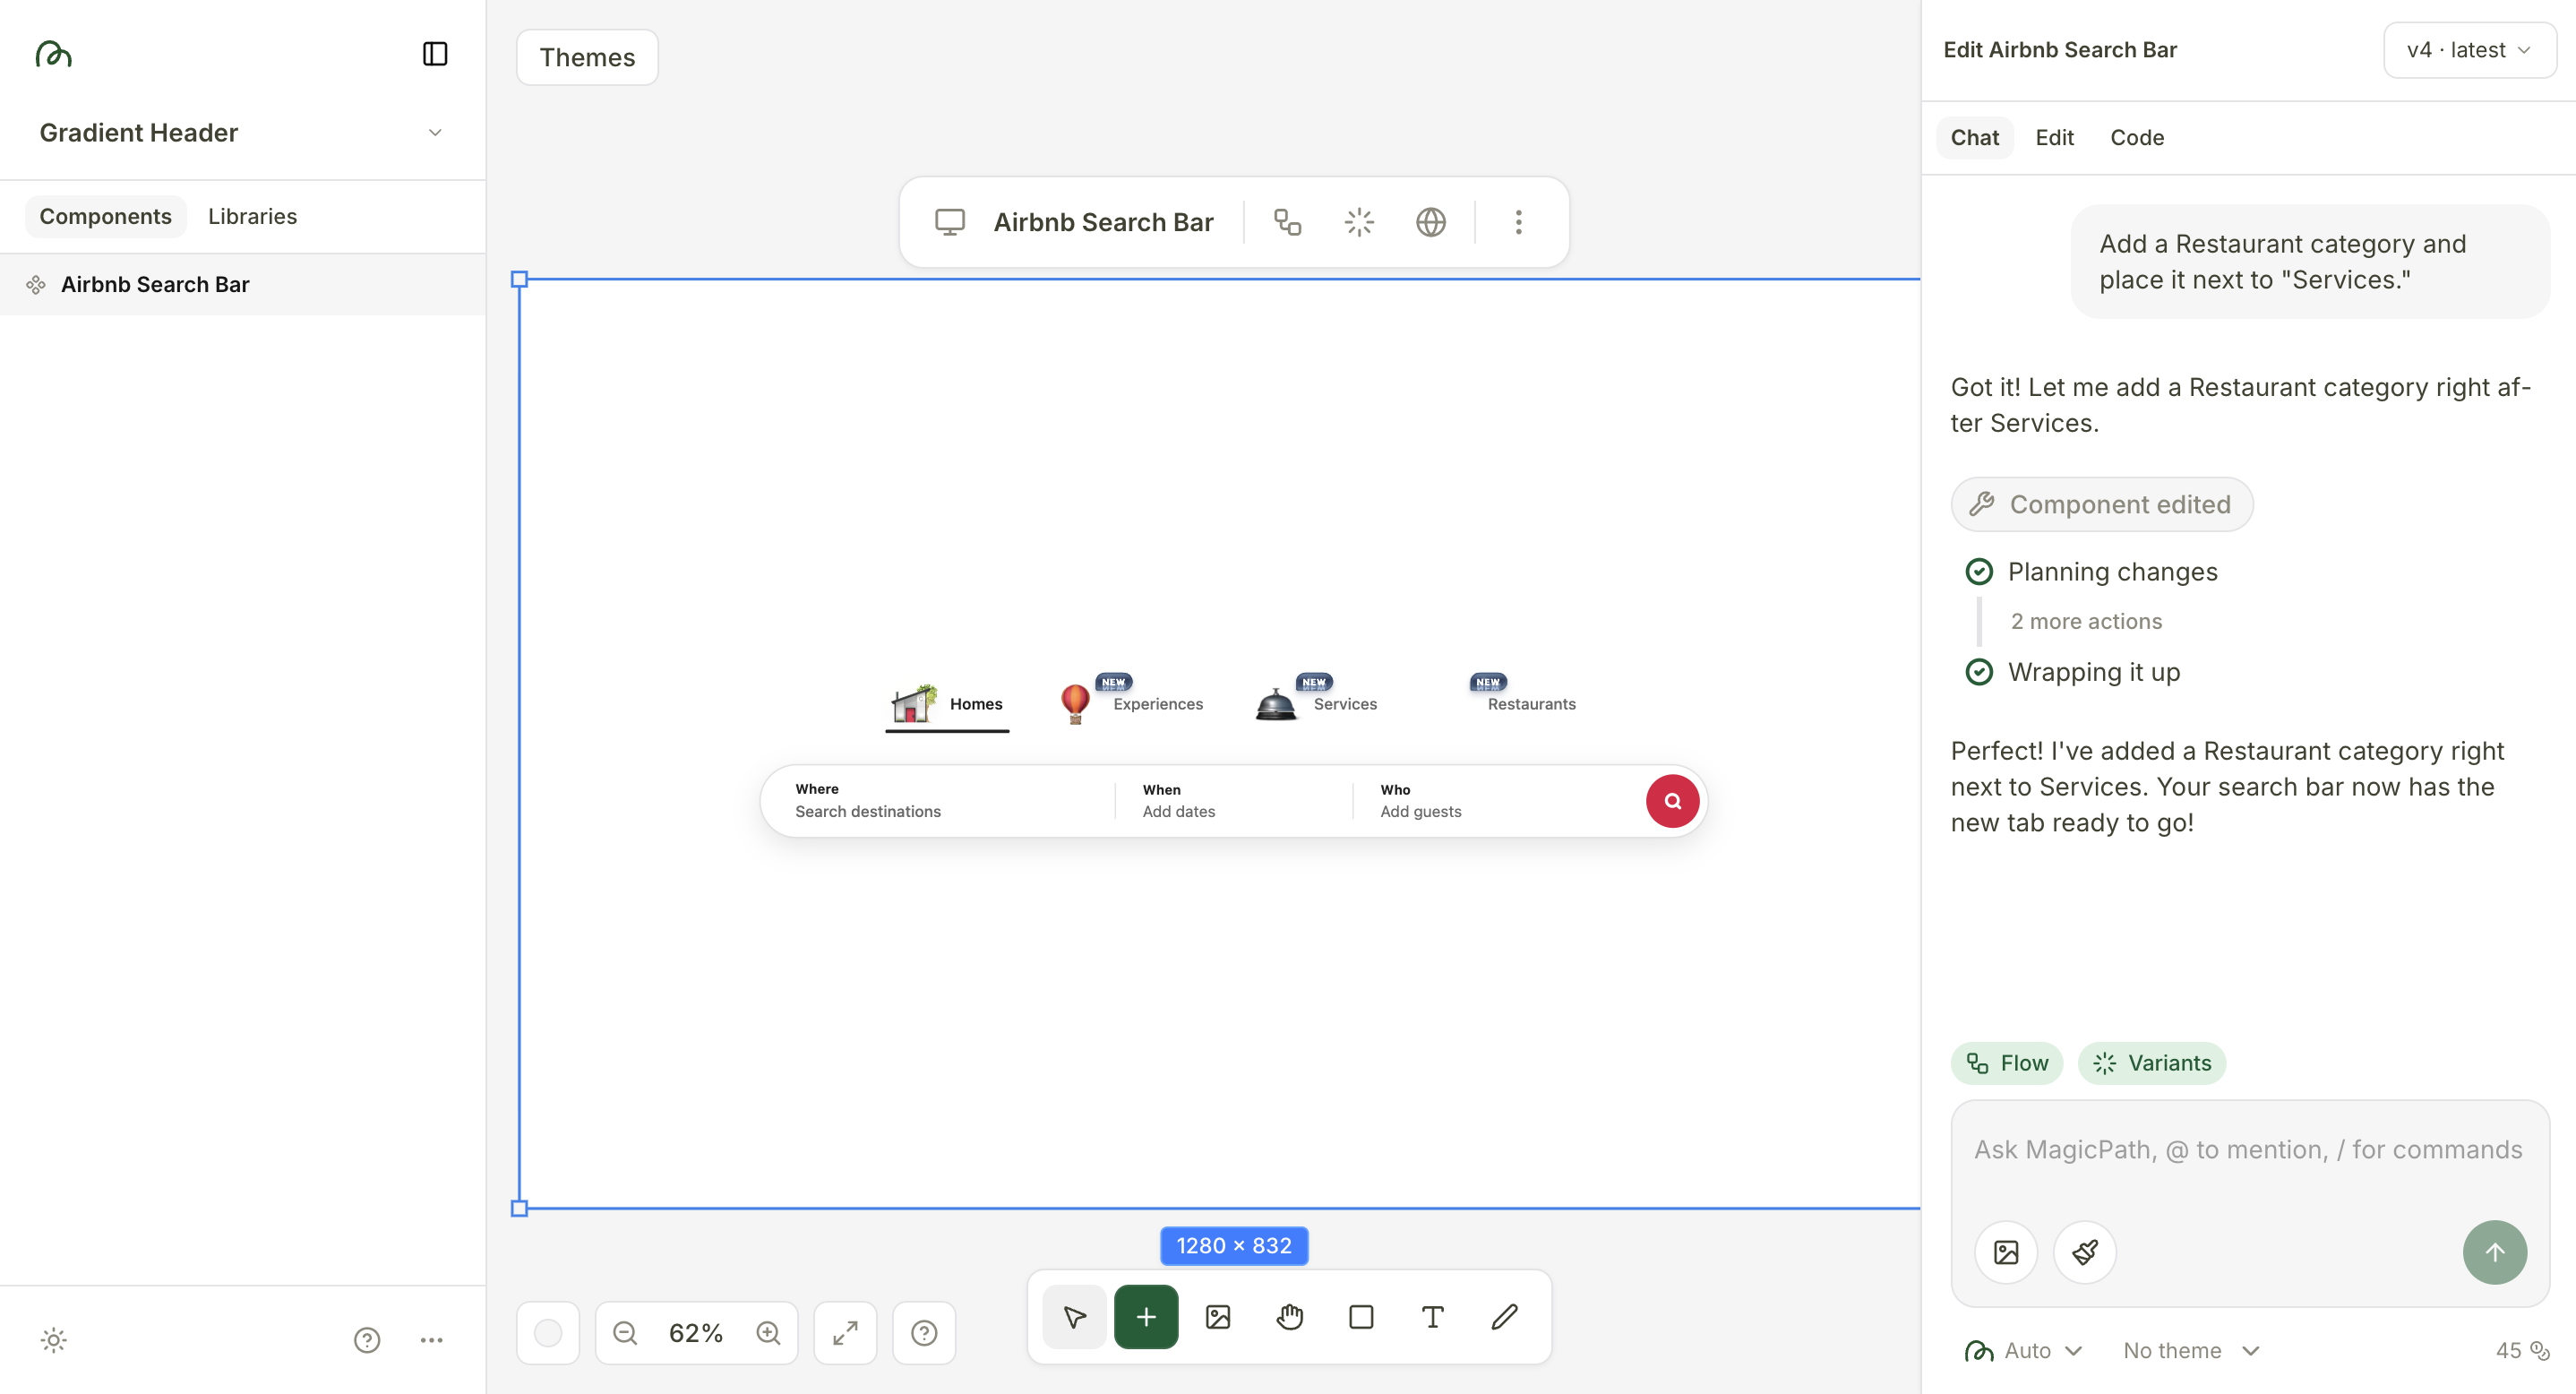Expand the 2 more actions link
The width and height of the screenshot is (2576, 1394).
(x=2086, y=621)
